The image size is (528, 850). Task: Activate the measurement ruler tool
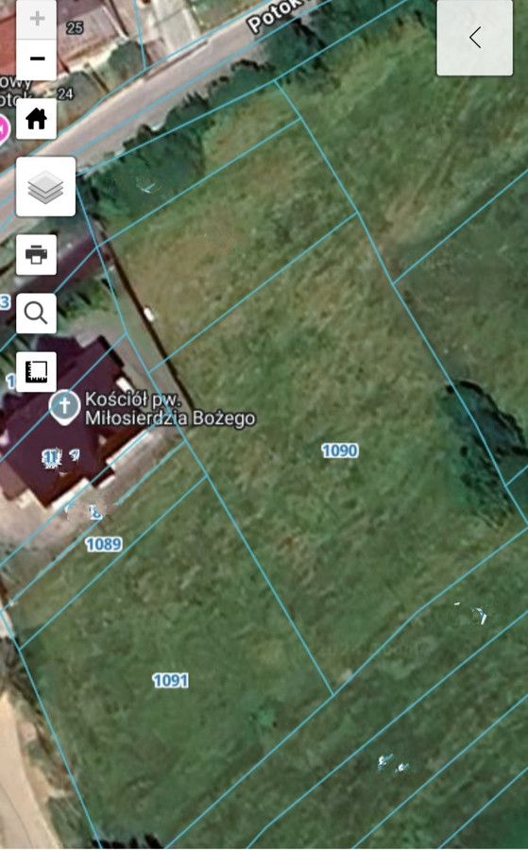[36, 372]
